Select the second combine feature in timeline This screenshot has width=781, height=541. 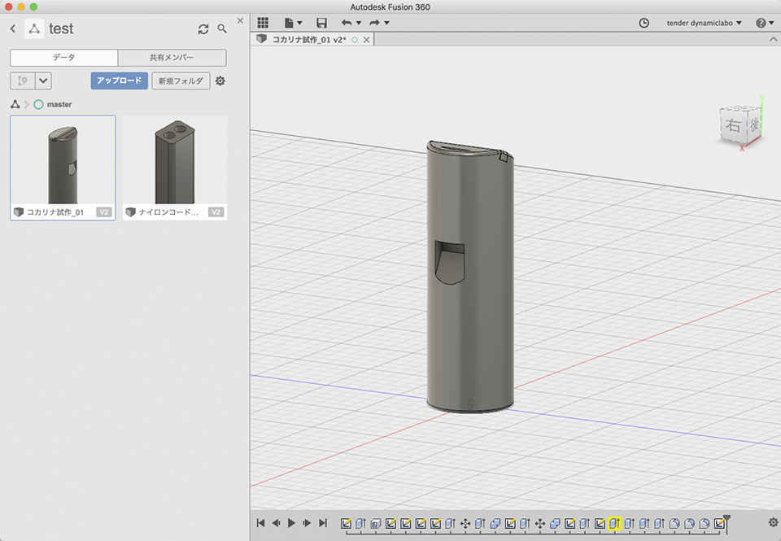555,523
